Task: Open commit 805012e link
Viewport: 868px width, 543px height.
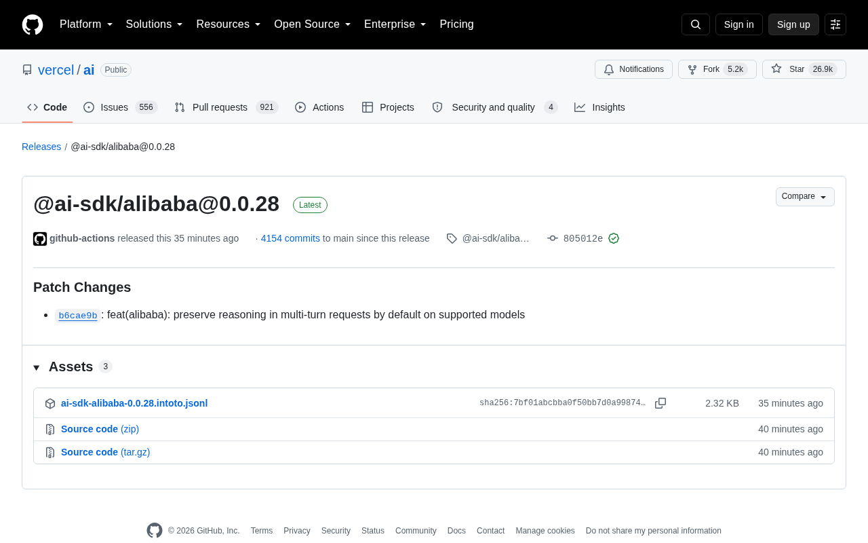Action: pyautogui.click(x=583, y=238)
